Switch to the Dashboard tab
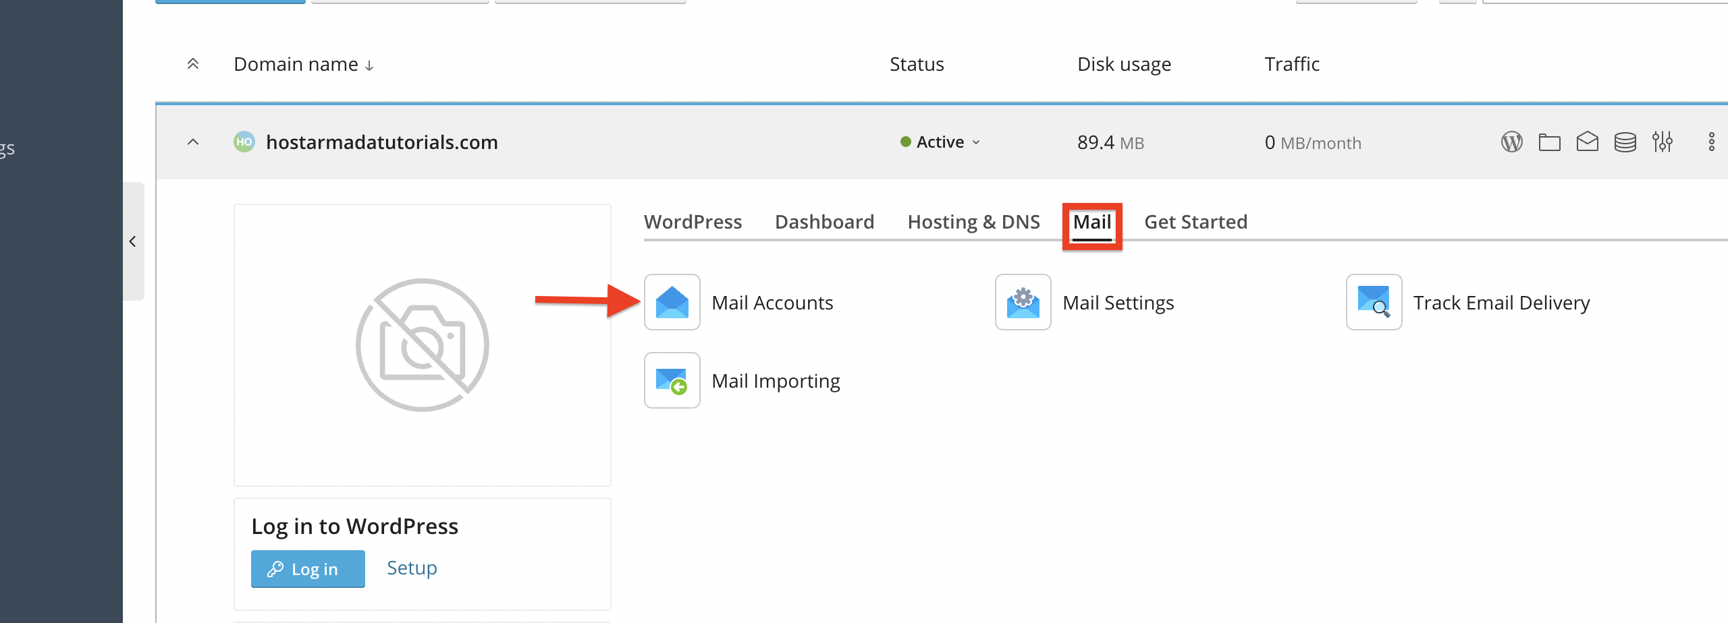This screenshot has height=623, width=1728. click(824, 222)
